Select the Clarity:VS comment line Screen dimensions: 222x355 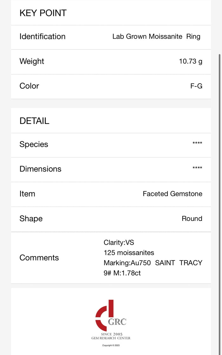pos(119,242)
